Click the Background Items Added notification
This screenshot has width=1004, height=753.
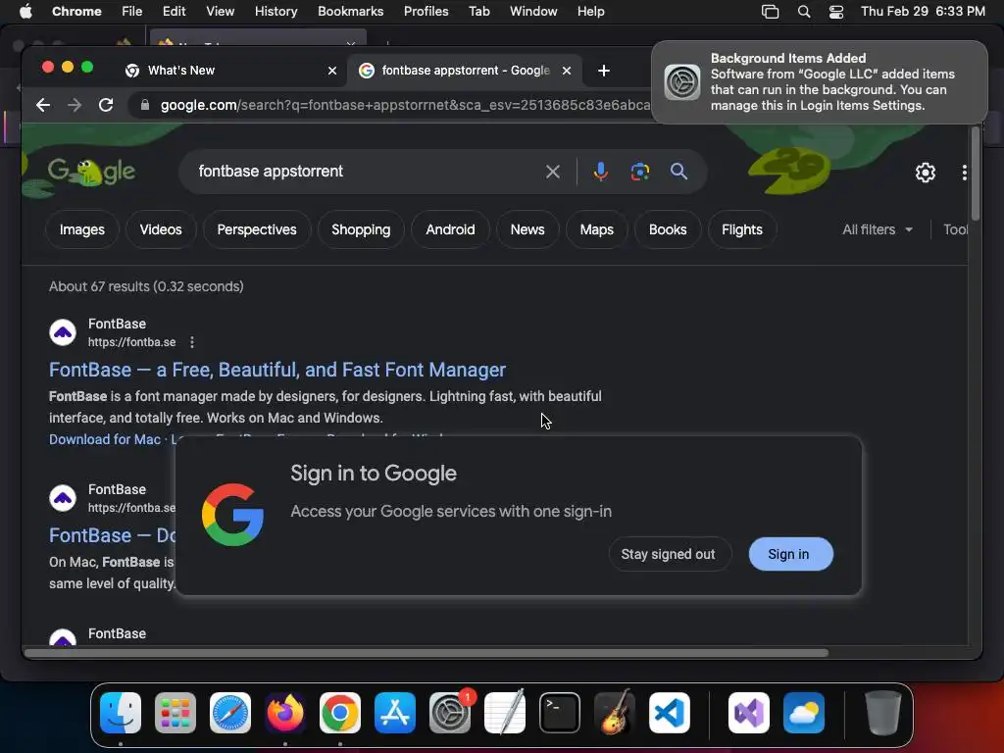(820, 82)
